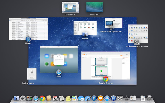Switch to Escritorio 2 desktop space
The height and width of the screenshot is (103, 165).
click(95, 7)
